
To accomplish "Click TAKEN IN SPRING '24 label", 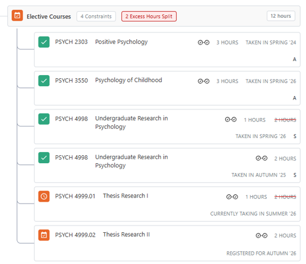I will tap(271, 43).
